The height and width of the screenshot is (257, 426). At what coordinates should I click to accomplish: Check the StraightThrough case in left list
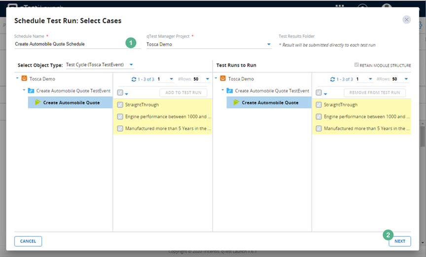[120, 105]
